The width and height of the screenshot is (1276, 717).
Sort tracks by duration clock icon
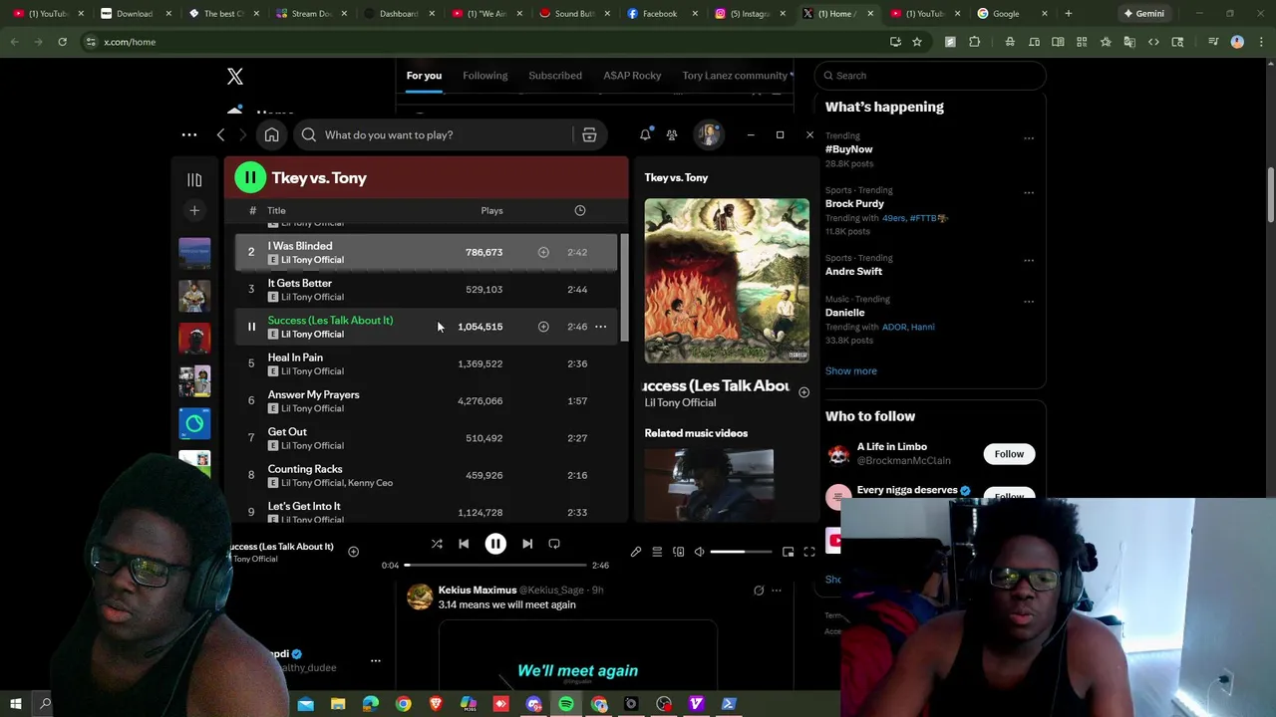coord(579,210)
